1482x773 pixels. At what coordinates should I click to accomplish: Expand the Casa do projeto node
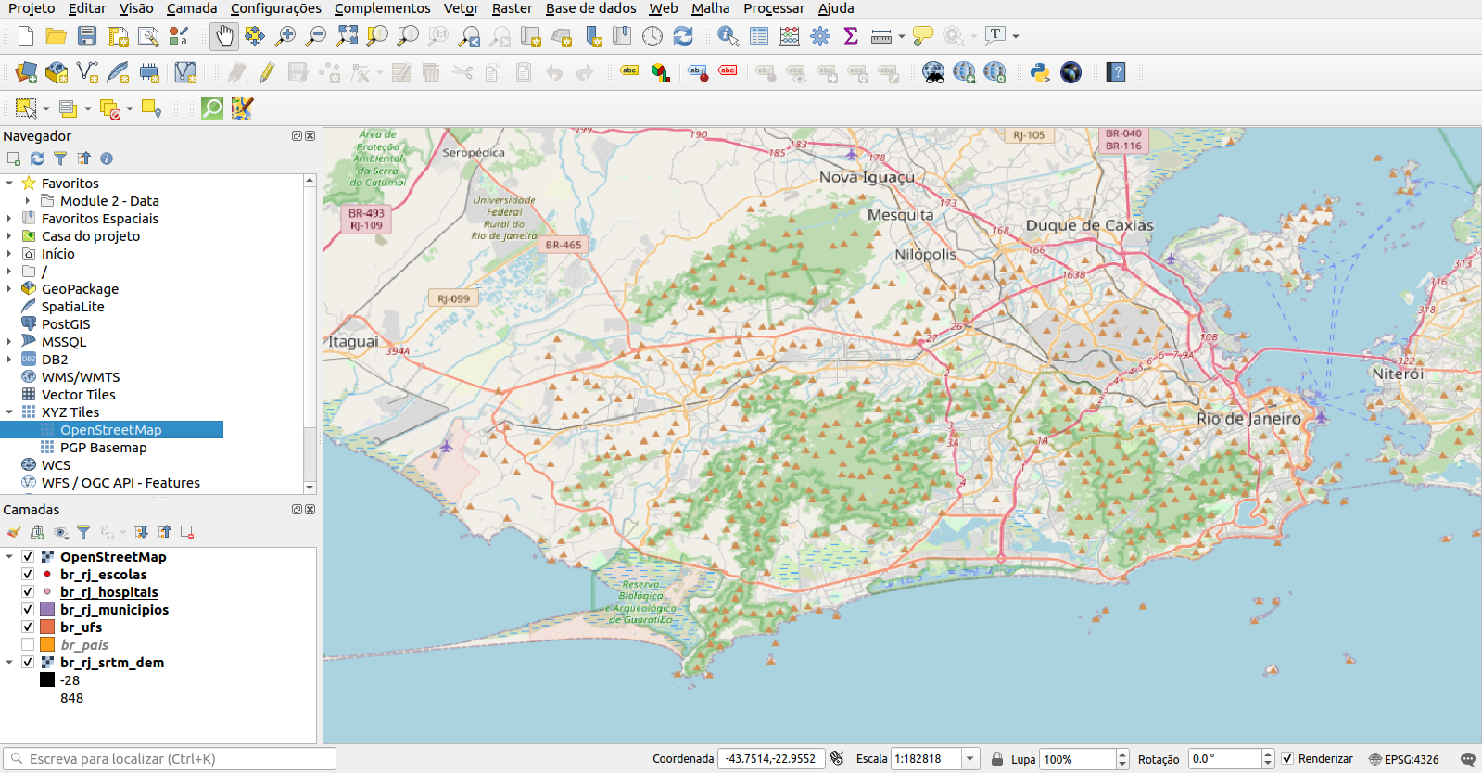9,236
